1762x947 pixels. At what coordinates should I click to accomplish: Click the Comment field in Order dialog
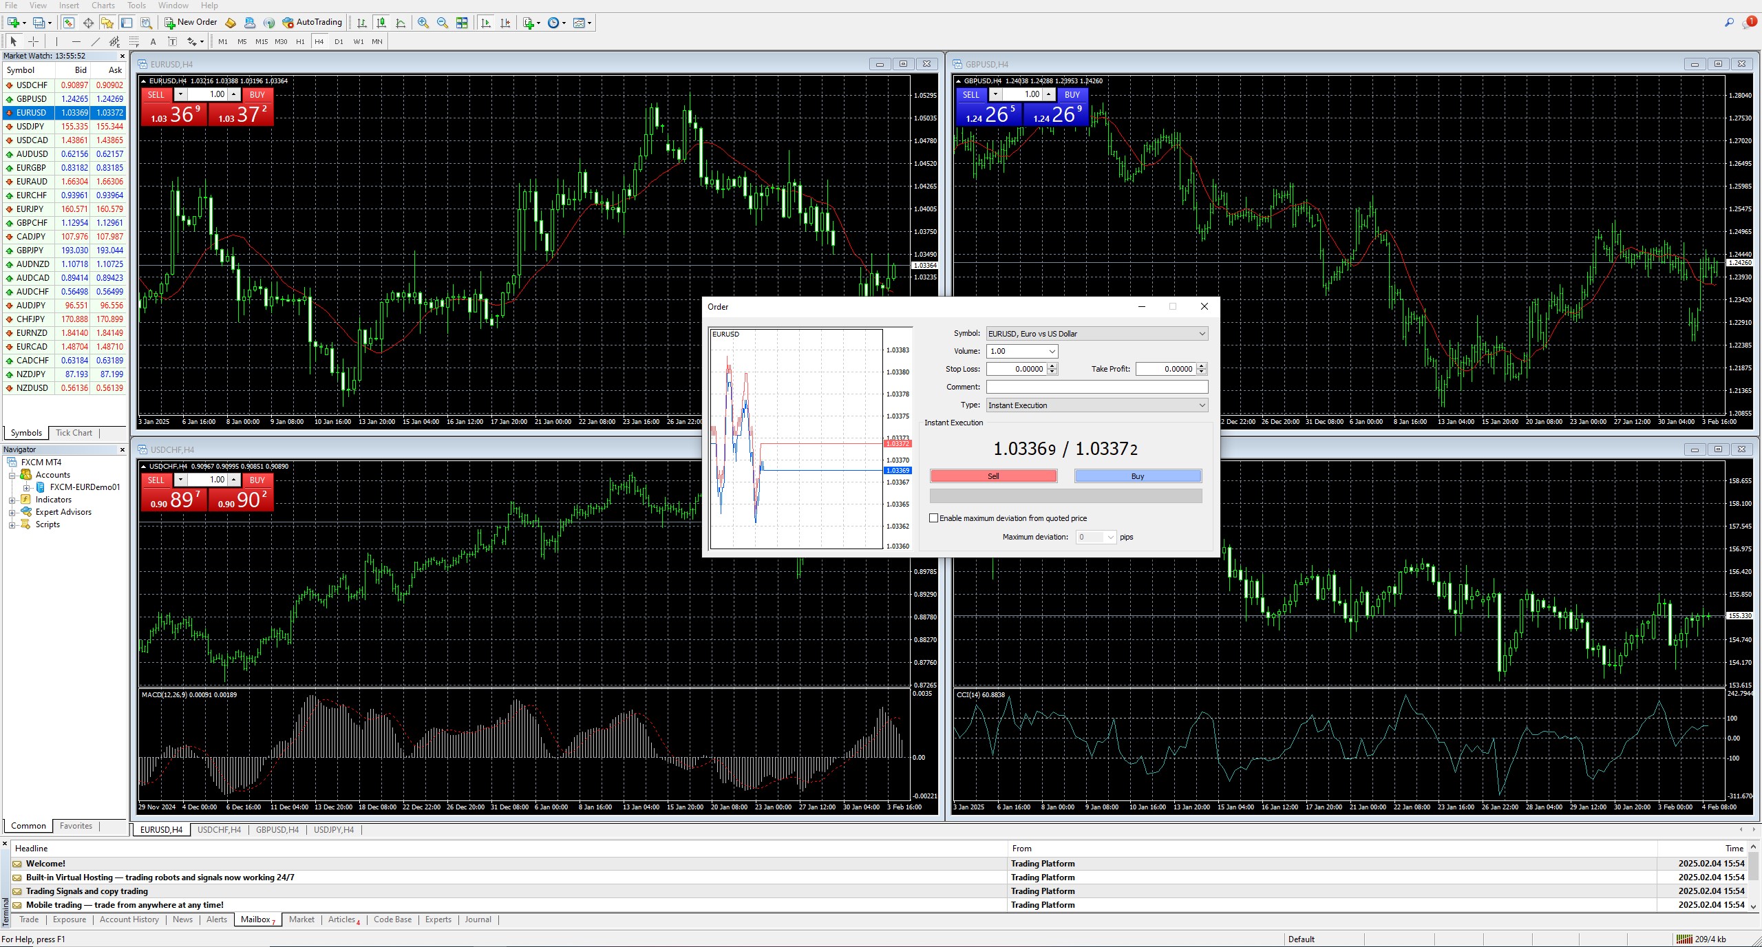[1097, 387]
